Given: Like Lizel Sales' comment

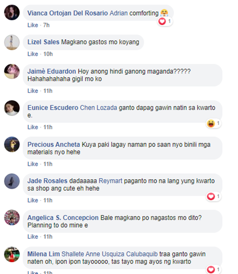Looking at the screenshot, I should [x=33, y=54].
